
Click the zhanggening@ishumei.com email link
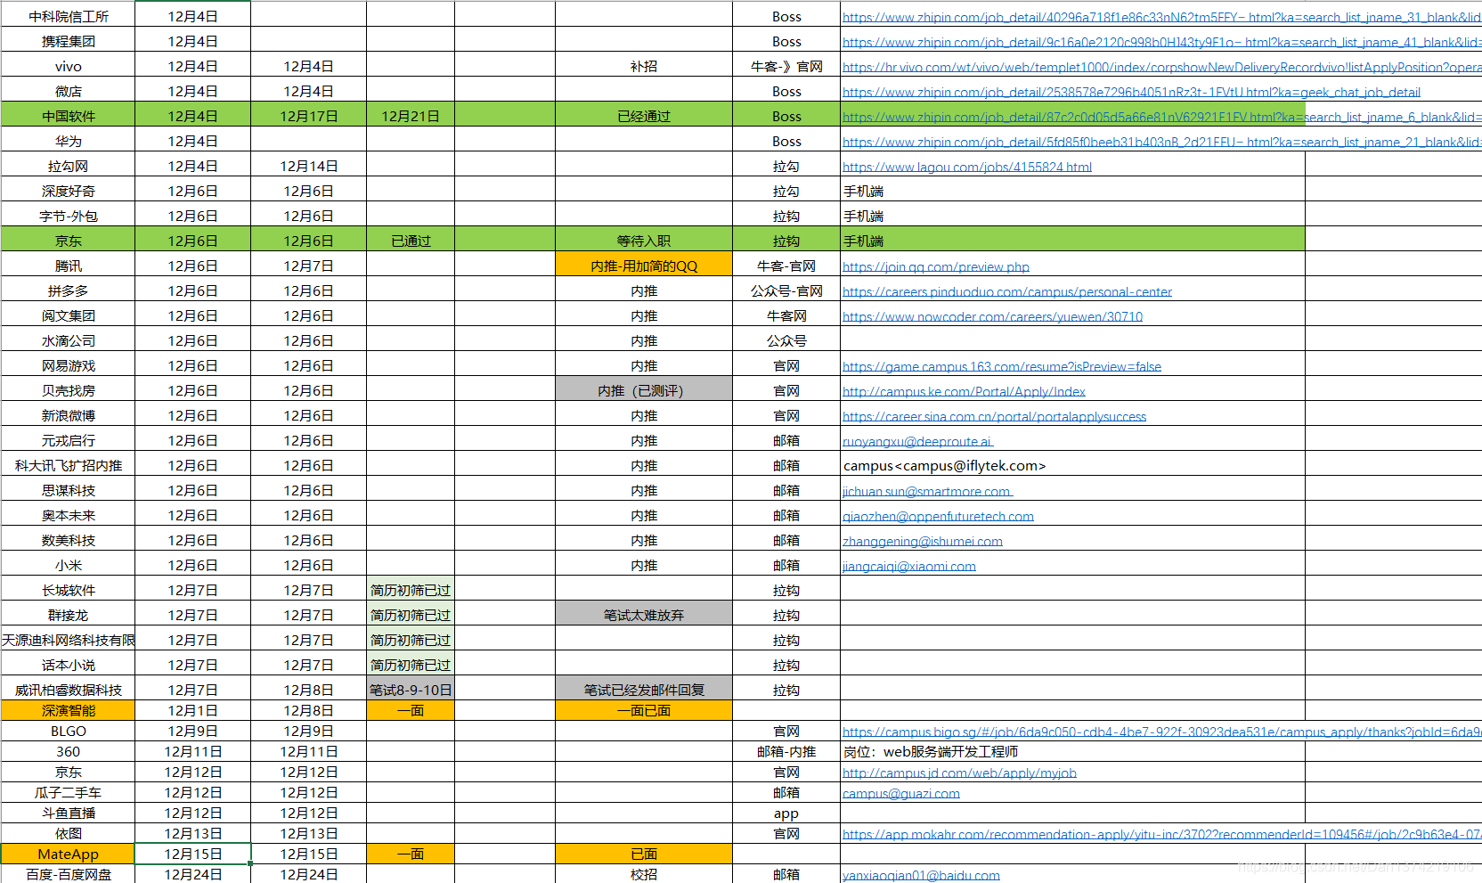(x=922, y=541)
